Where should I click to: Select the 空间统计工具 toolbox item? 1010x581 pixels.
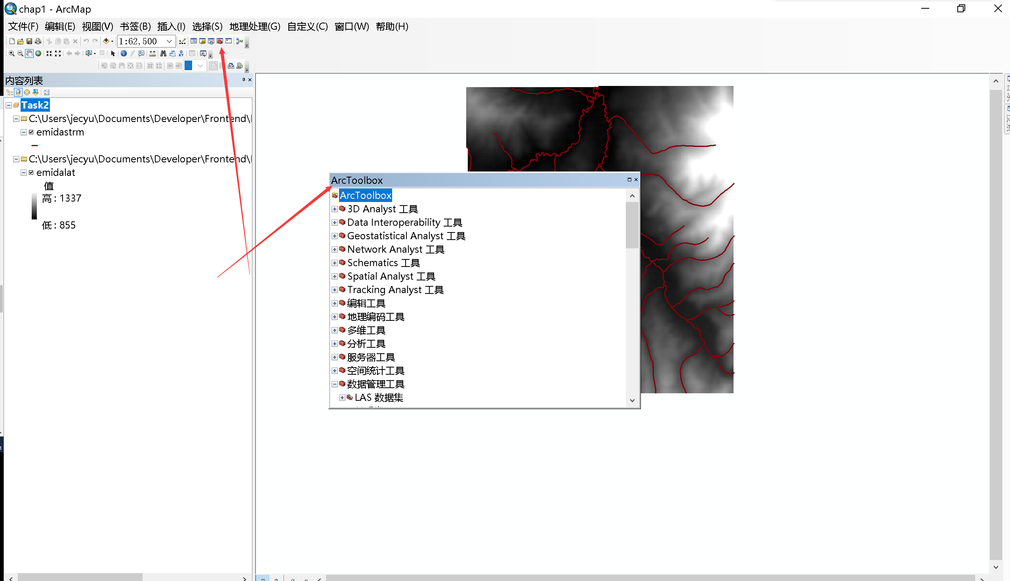[375, 371]
